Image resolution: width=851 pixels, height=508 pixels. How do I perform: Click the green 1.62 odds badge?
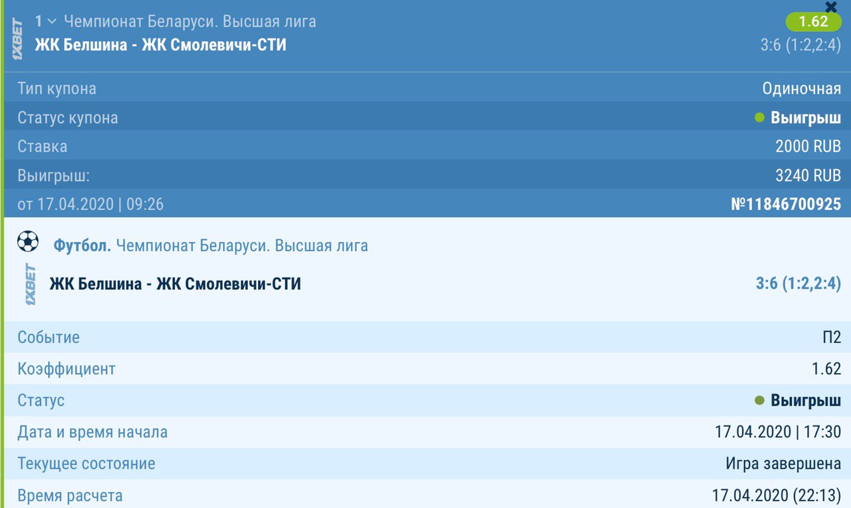point(812,21)
